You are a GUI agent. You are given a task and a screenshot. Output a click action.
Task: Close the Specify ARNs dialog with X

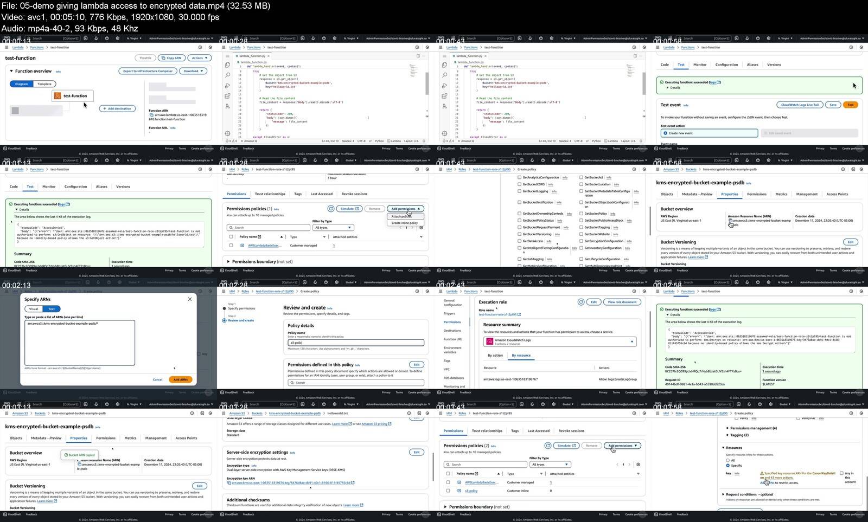tap(189, 299)
